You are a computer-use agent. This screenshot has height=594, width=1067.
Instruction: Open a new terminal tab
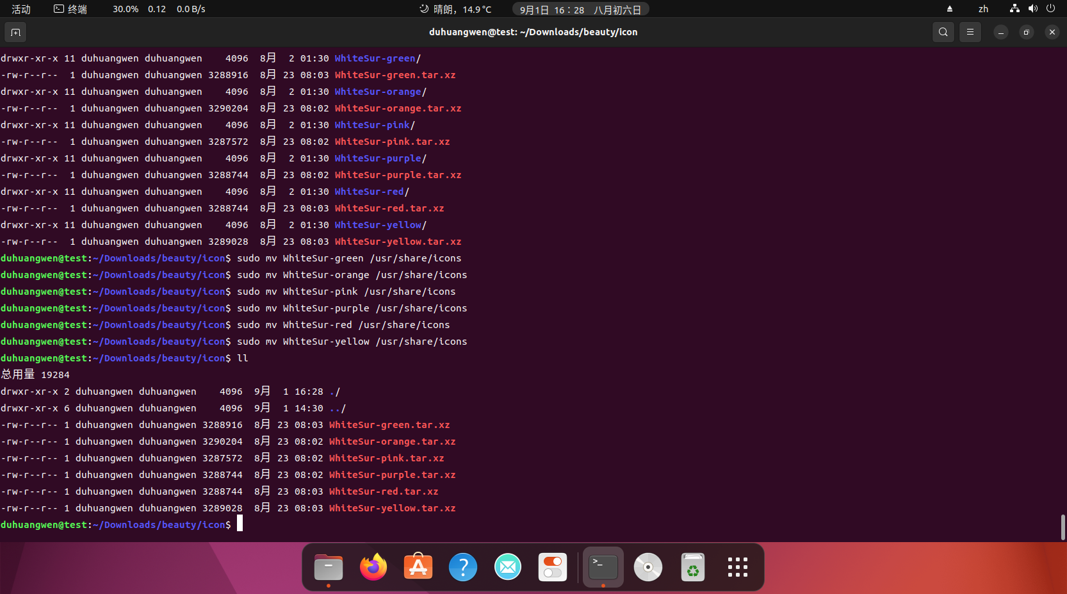point(15,32)
